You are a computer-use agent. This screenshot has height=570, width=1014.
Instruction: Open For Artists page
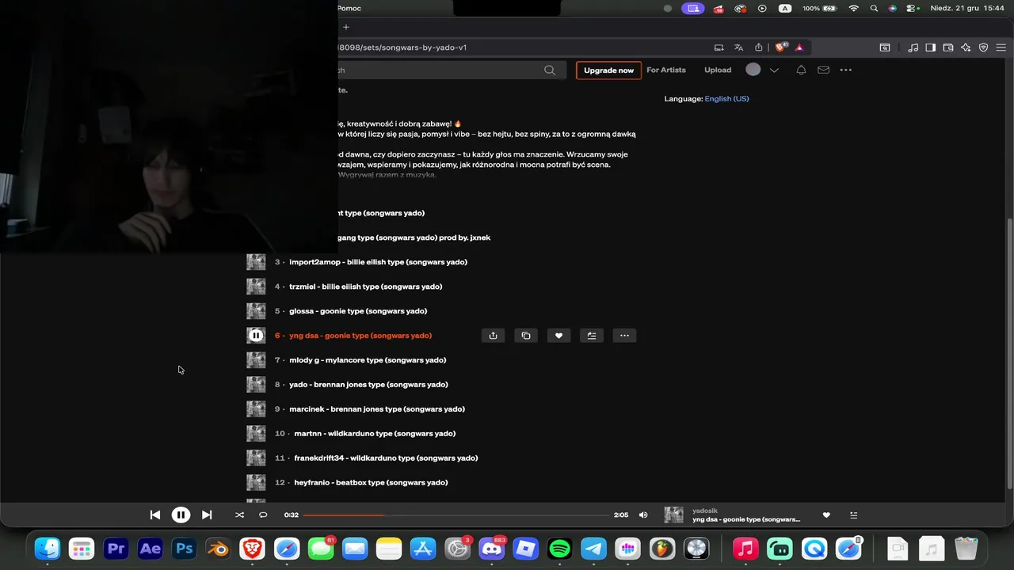click(666, 70)
